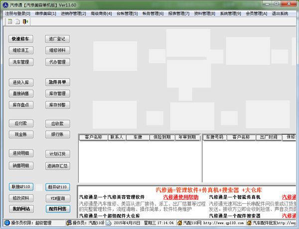Click the 联系人 column header
The image size is (299, 229).
117,137
